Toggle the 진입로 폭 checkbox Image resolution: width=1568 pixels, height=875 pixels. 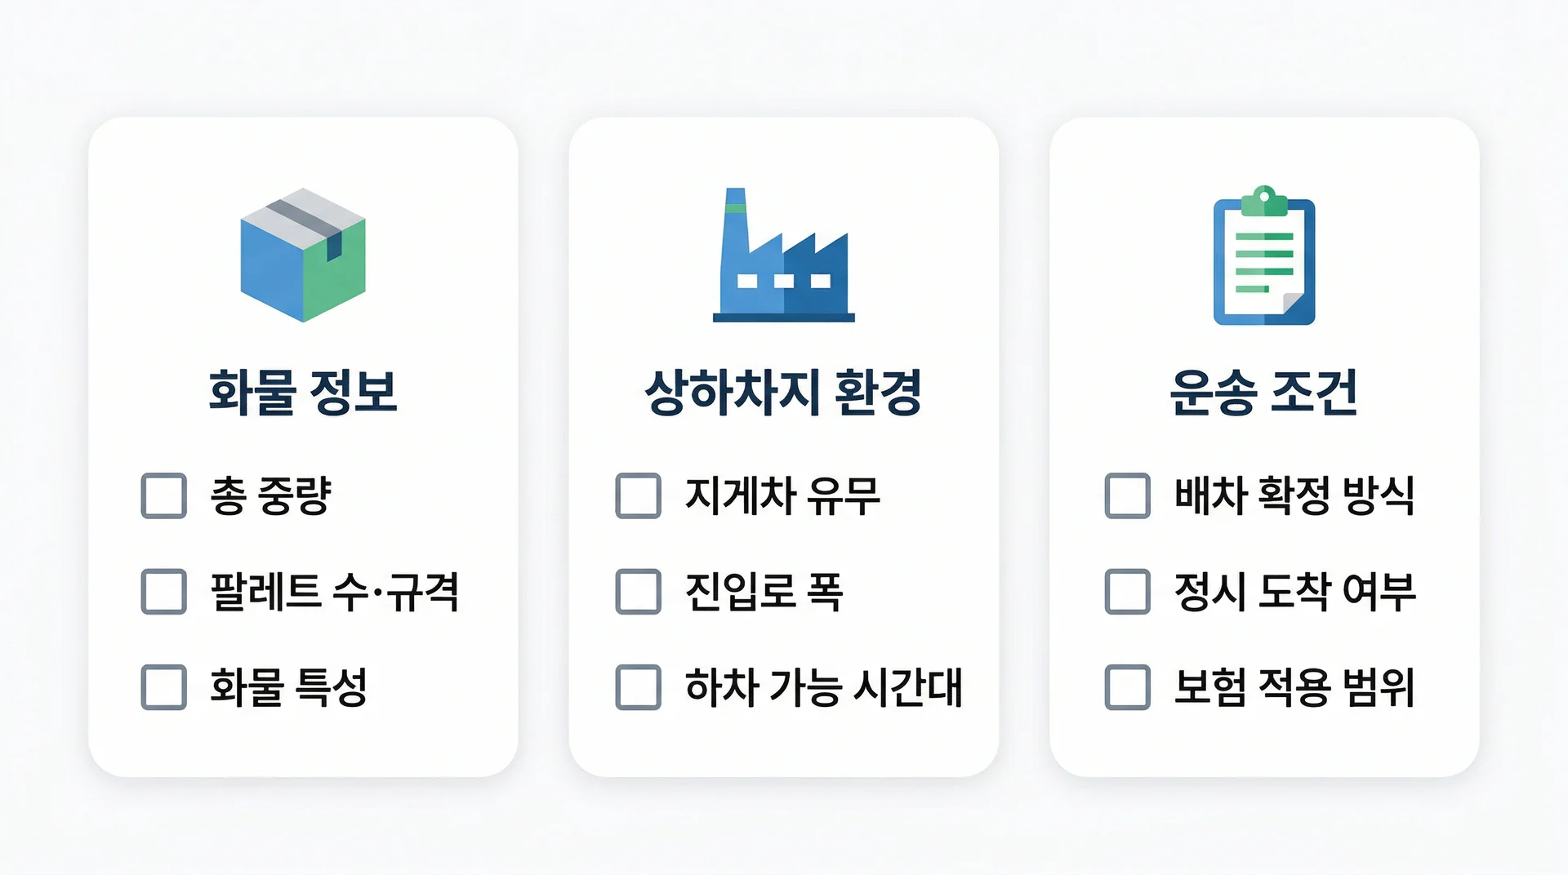click(638, 591)
